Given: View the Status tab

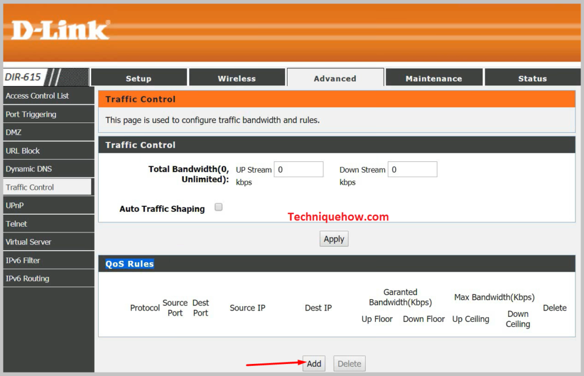Looking at the screenshot, I should [532, 77].
